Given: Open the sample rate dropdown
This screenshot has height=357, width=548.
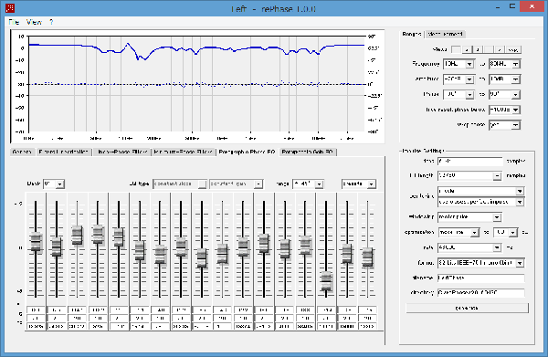Looking at the screenshot, I should [497, 247].
